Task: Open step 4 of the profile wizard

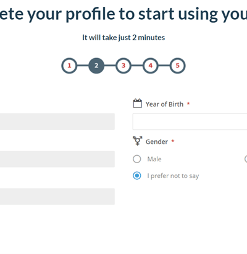Action: coord(151,66)
